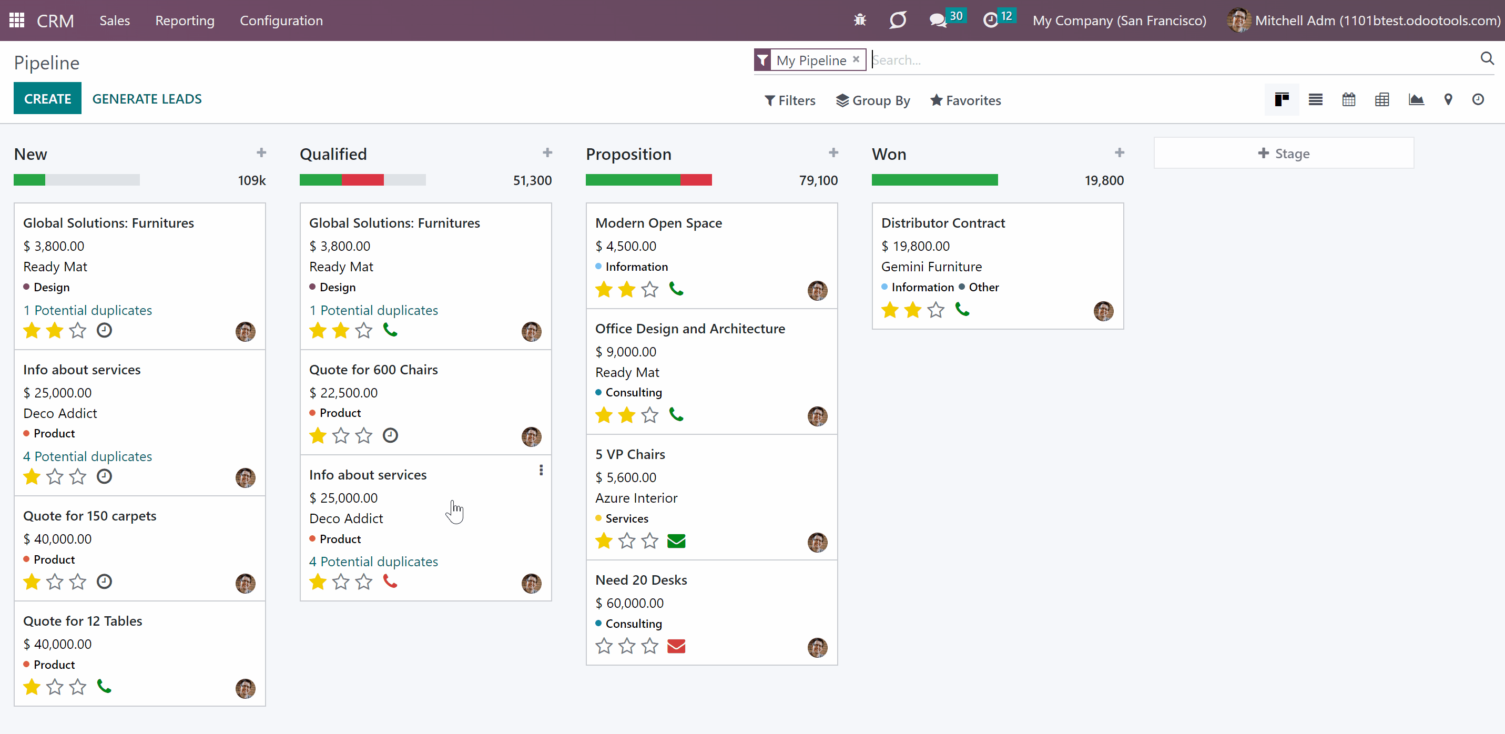Open the activity view clock icon
The image size is (1505, 734).
pos(1478,100)
